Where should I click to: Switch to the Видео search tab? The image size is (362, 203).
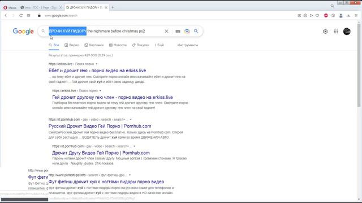[x=72, y=45]
